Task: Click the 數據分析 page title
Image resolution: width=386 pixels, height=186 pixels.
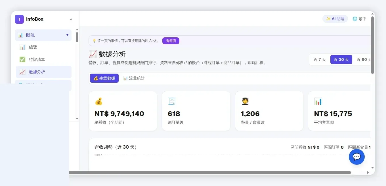Action: point(112,54)
